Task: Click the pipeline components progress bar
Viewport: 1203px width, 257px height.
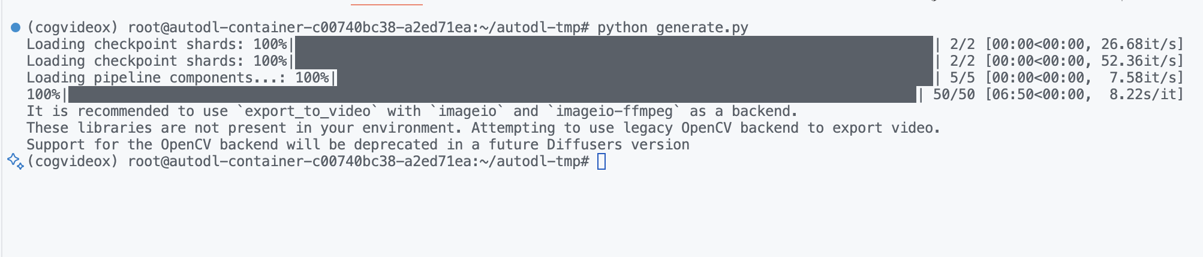Action: (635, 78)
